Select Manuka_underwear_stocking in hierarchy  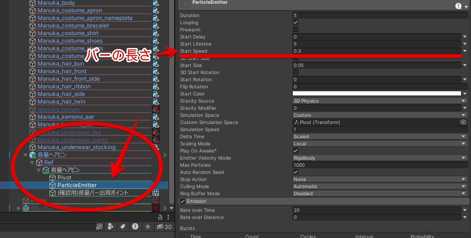[x=77, y=147]
